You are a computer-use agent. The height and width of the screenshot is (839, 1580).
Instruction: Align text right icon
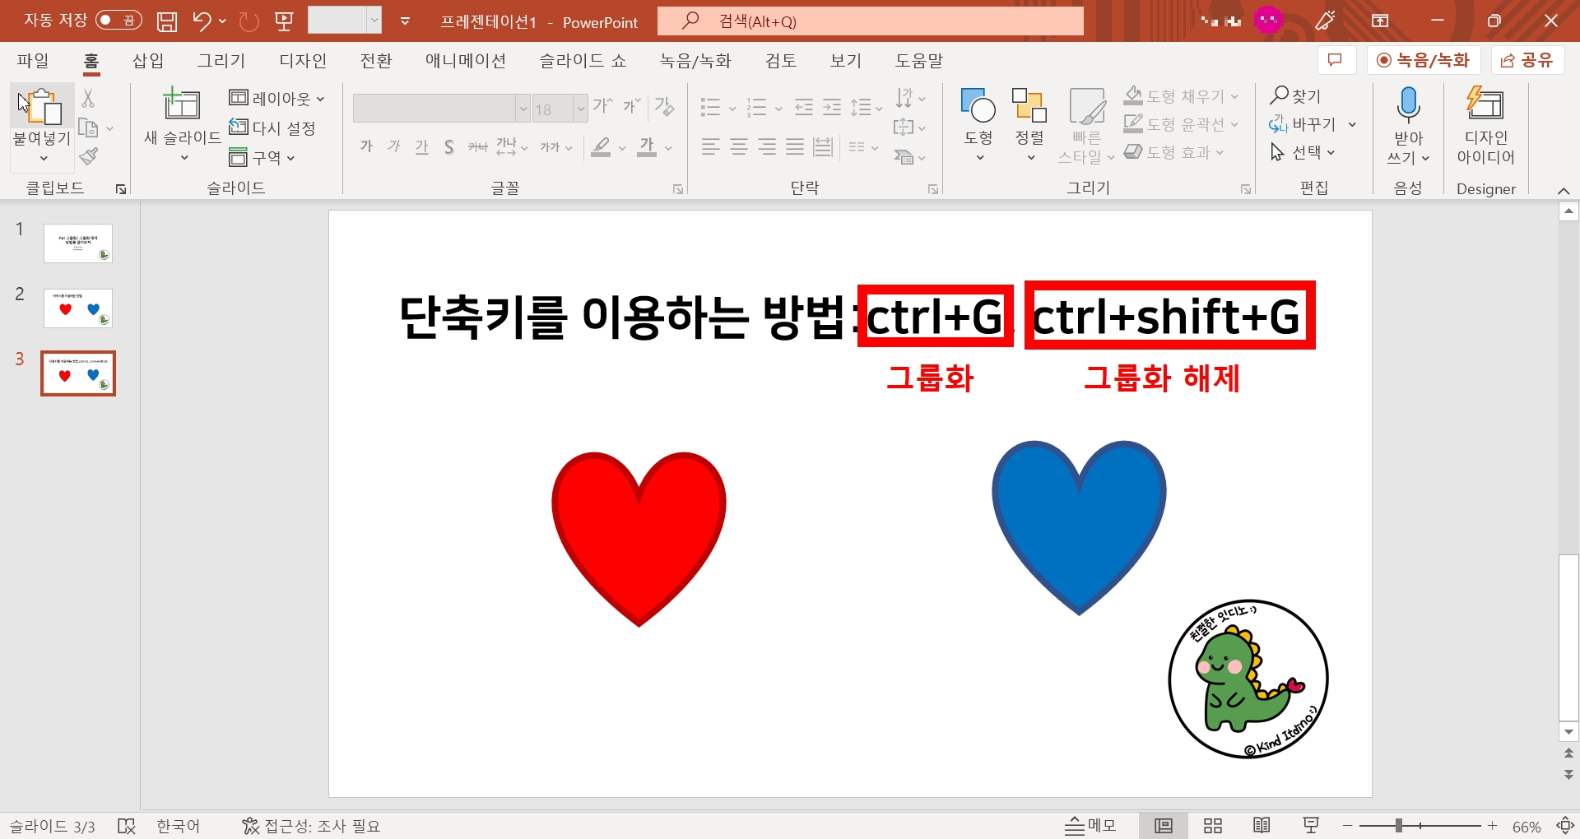(767, 147)
